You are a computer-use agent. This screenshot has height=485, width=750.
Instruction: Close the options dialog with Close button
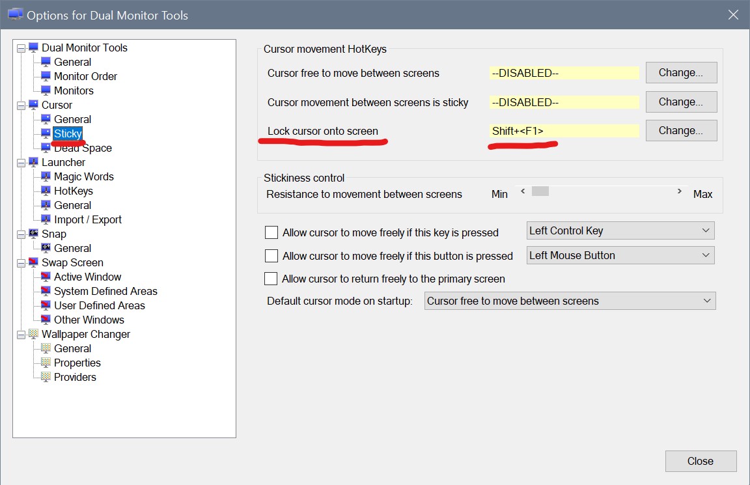click(701, 461)
